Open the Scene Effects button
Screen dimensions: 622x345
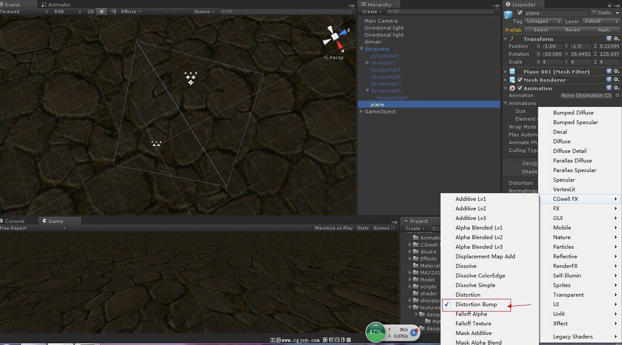[x=130, y=12]
